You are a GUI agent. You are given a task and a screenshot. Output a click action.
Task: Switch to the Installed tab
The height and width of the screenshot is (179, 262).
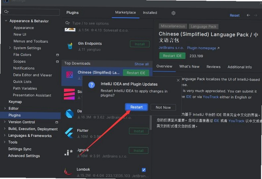[150, 13]
